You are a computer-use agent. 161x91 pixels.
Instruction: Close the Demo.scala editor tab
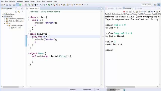pos(38,8)
